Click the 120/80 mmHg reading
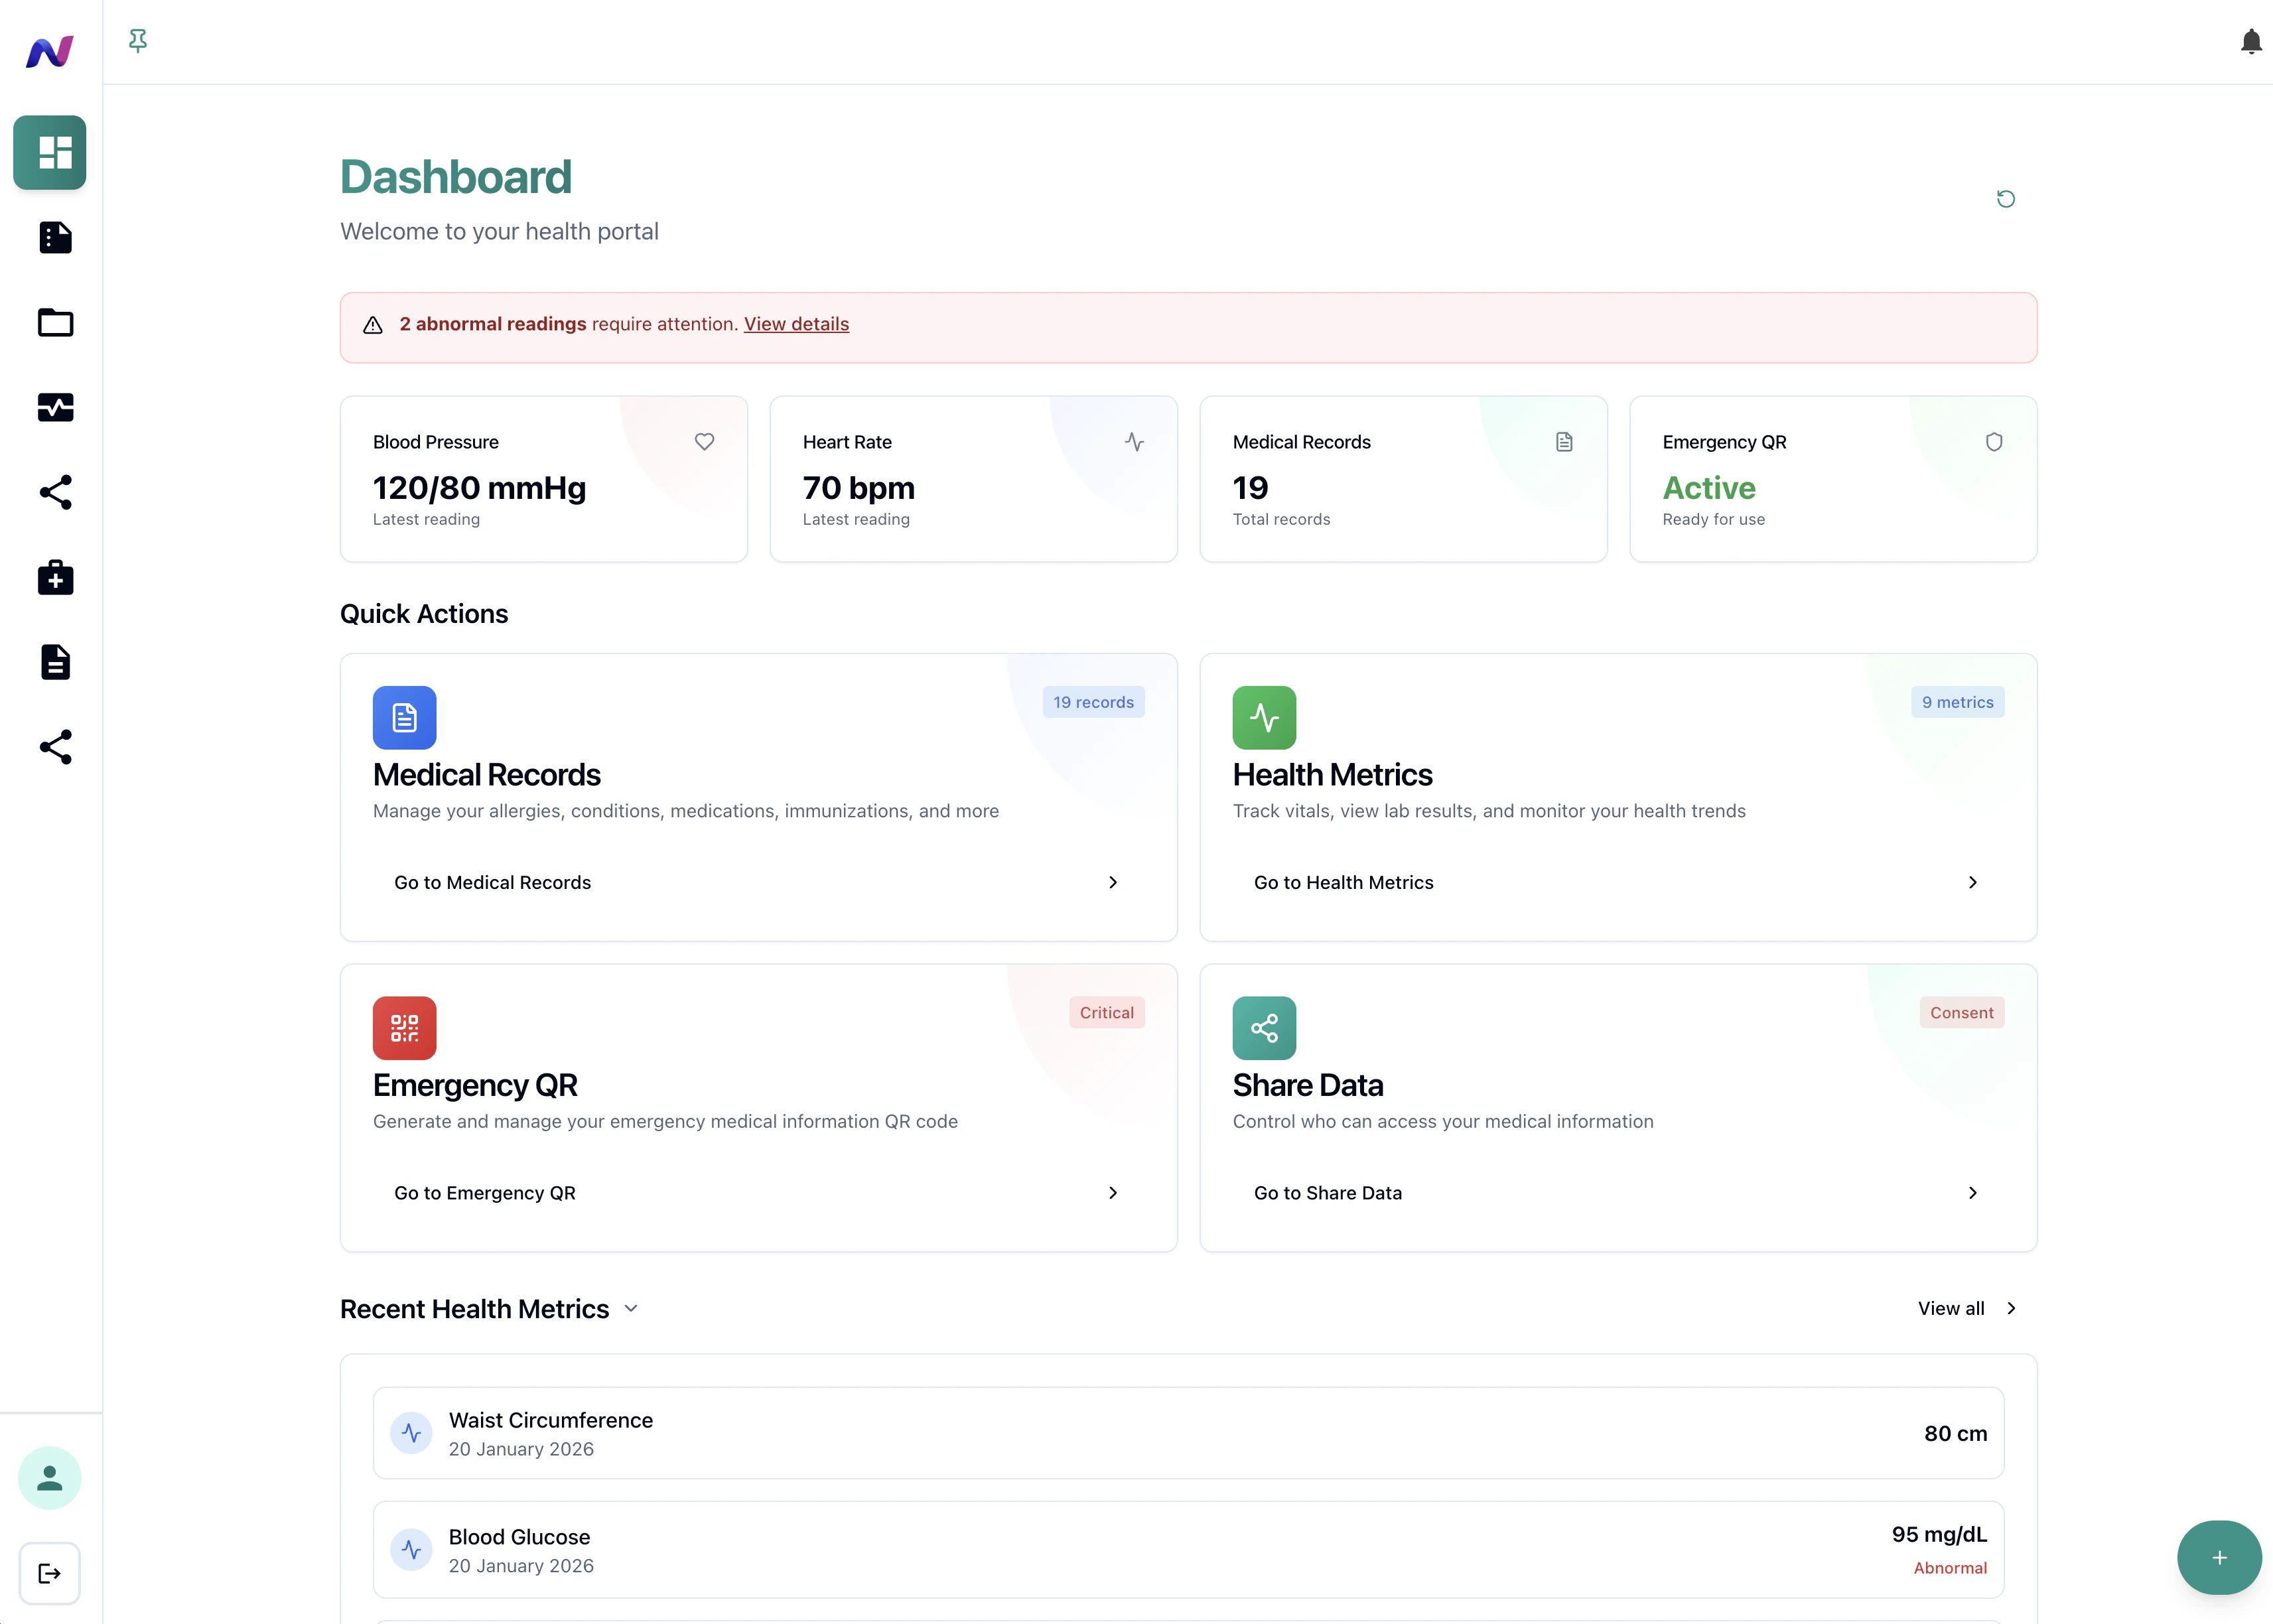Image resolution: width=2273 pixels, height=1624 pixels. (479, 488)
